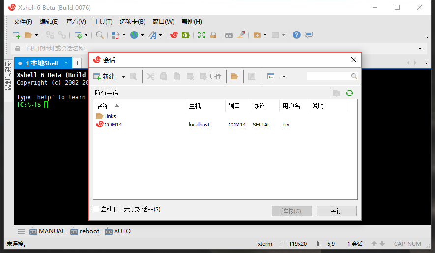Image resolution: width=435 pixels, height=253 pixels.
Task: Open the 文件(F) menu
Action: click(x=23, y=22)
